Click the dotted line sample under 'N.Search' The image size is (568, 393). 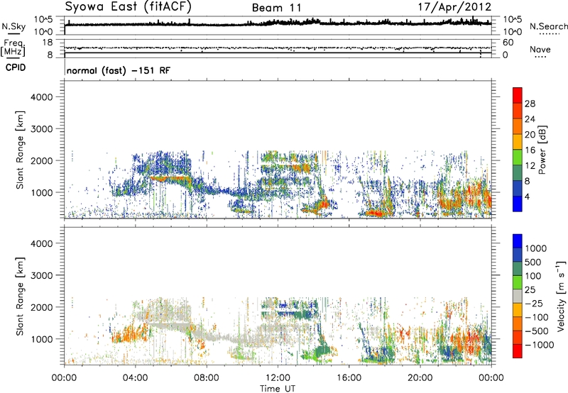550,33
